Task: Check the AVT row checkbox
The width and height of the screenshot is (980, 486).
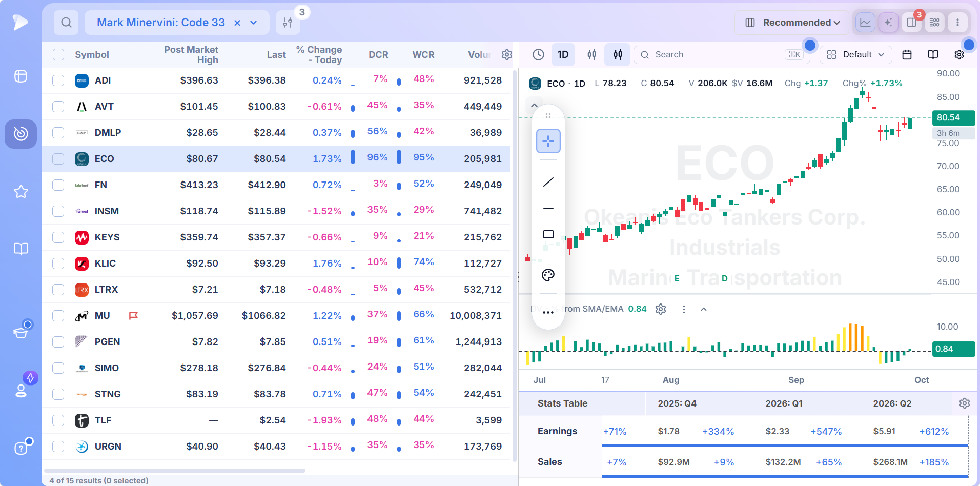Action: 58,107
